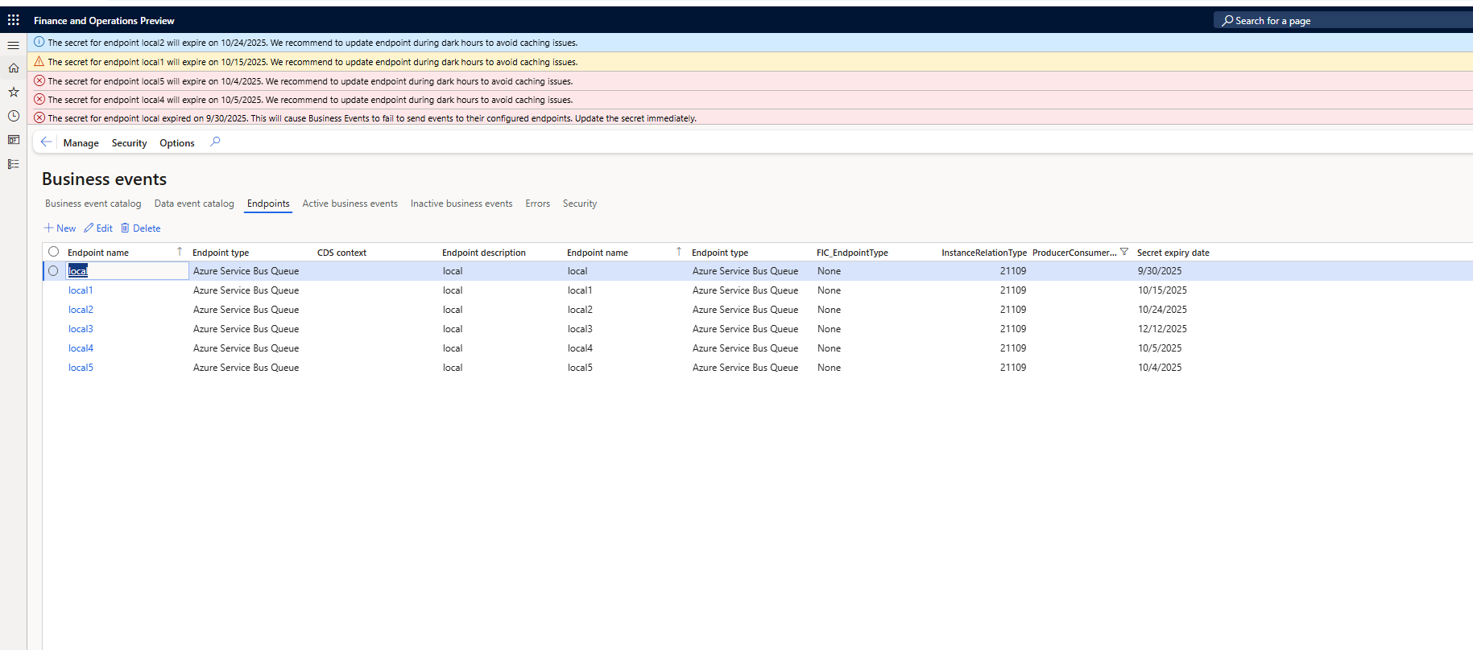Toggle the select-all rows circle in header
This screenshot has width=1473, height=650.
pyautogui.click(x=53, y=252)
